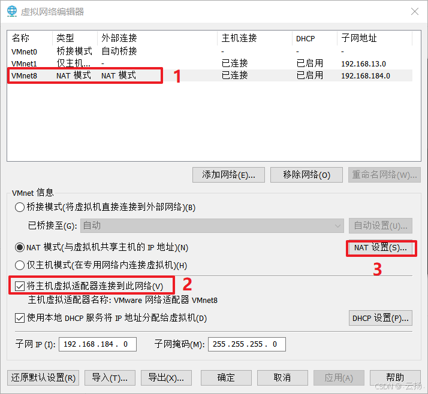Click the Virtual Network Editor globe icon
This screenshot has width=428, height=394.
coord(12,11)
